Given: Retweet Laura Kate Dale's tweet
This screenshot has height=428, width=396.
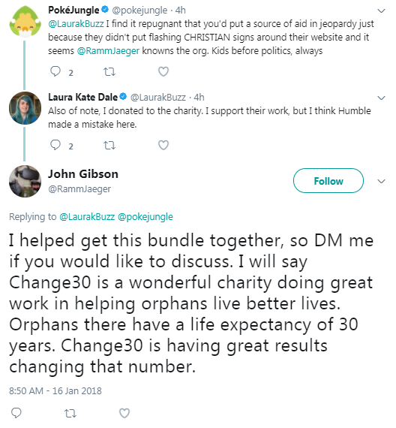Looking at the screenshot, I should tap(109, 145).
